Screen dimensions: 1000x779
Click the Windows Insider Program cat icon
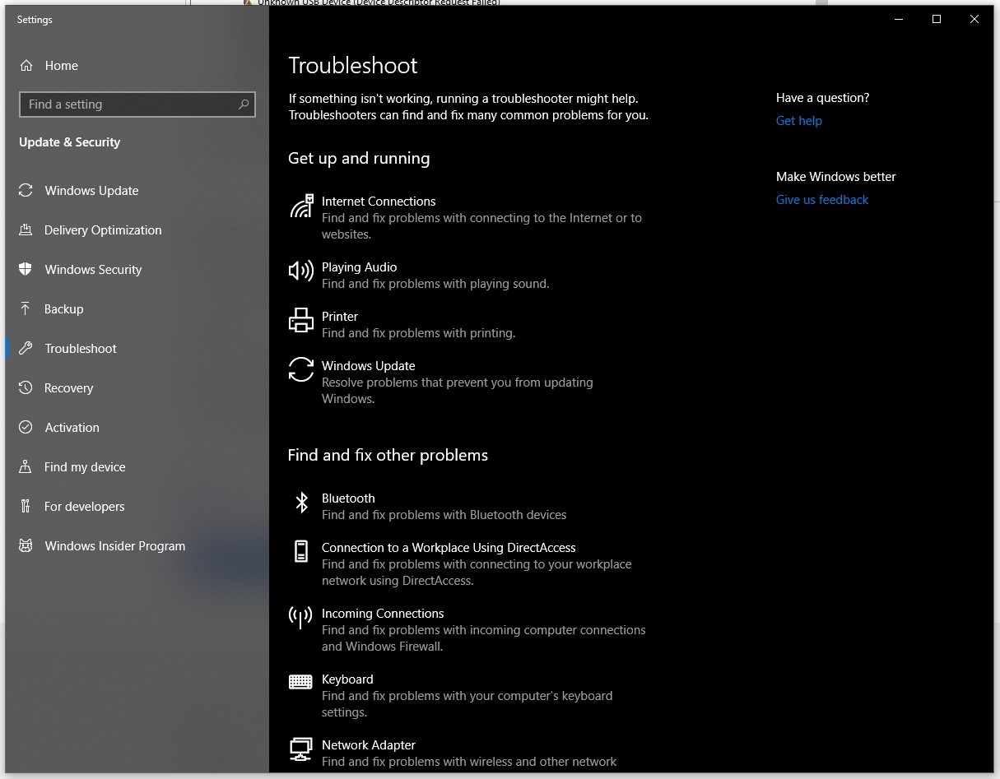[26, 546]
